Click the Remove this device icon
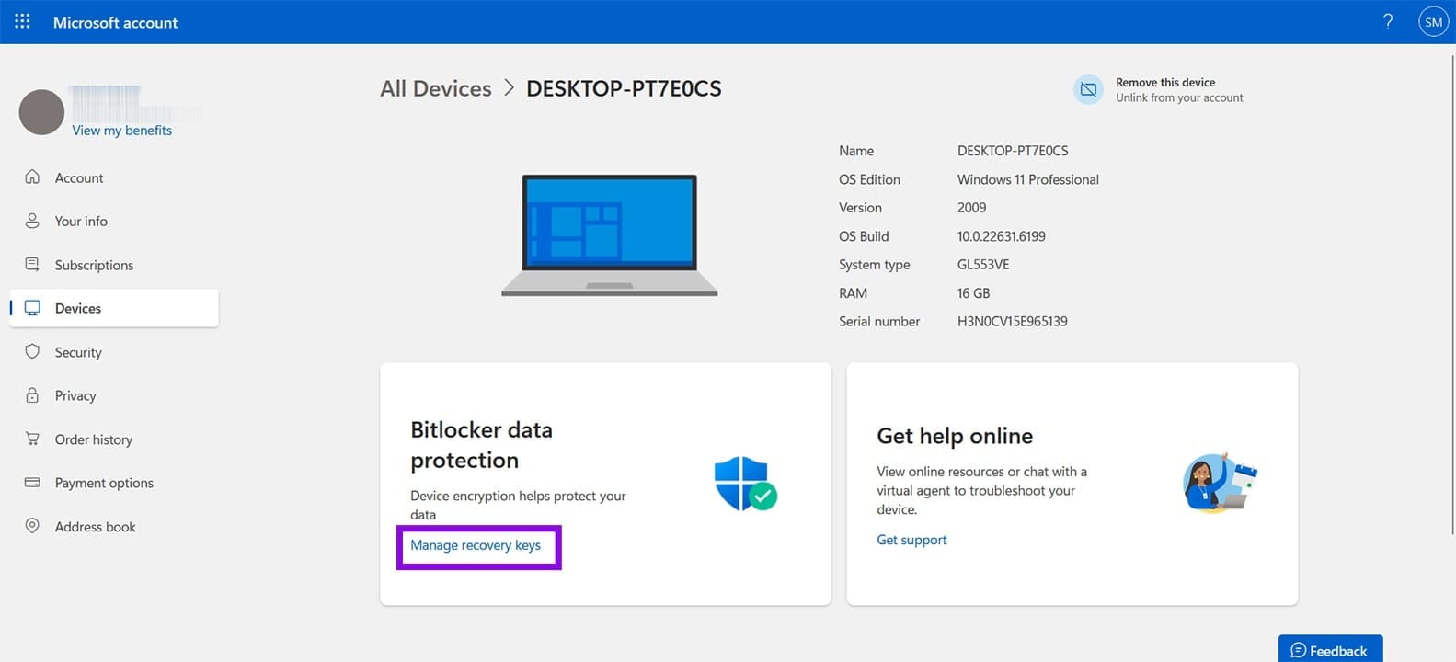This screenshot has width=1456, height=662. [1088, 89]
